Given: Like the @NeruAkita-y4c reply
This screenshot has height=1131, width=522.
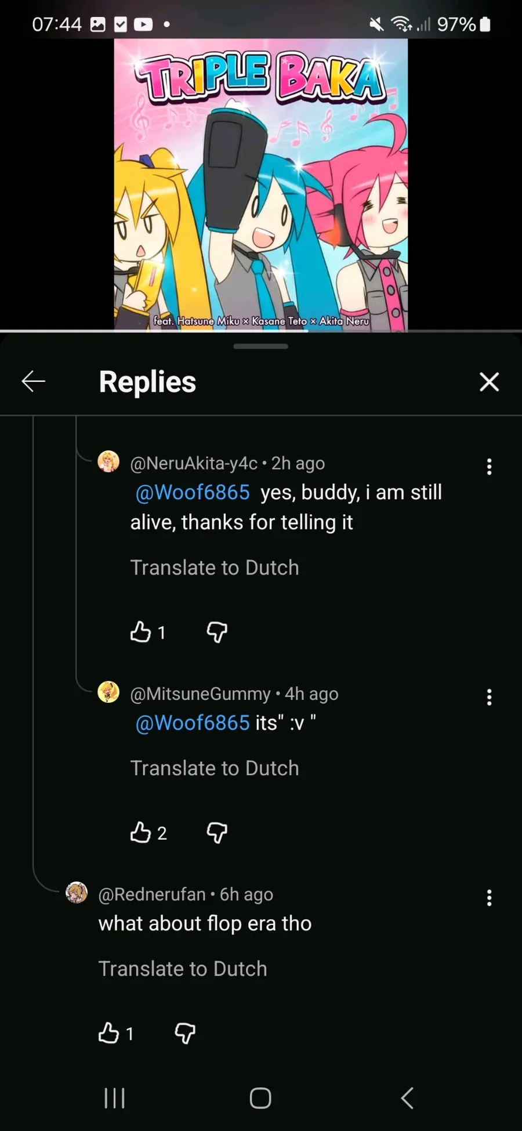Looking at the screenshot, I should (140, 631).
